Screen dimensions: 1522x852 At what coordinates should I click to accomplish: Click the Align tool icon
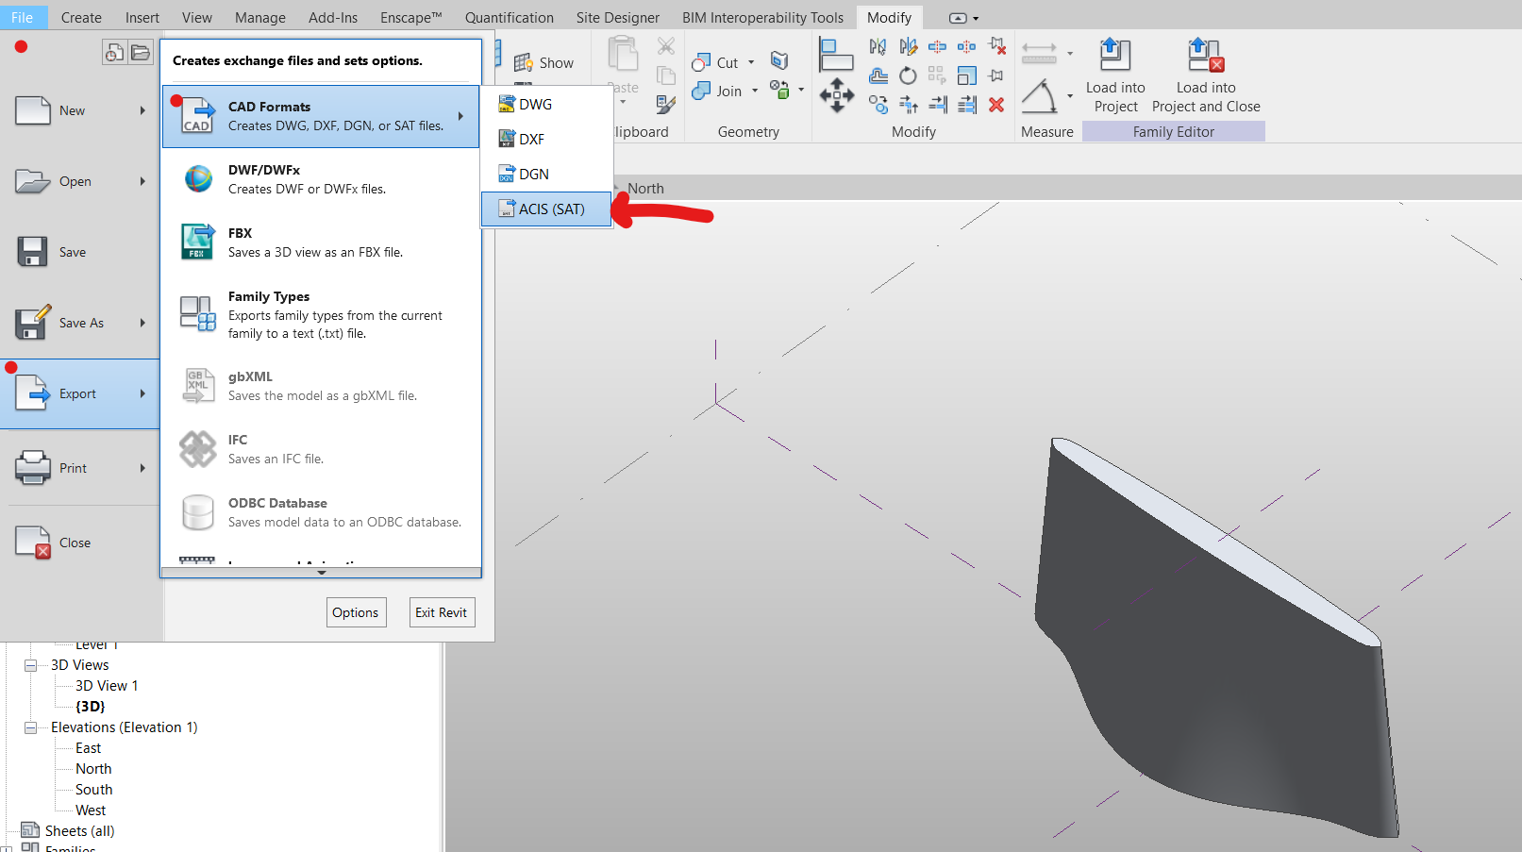[836, 55]
